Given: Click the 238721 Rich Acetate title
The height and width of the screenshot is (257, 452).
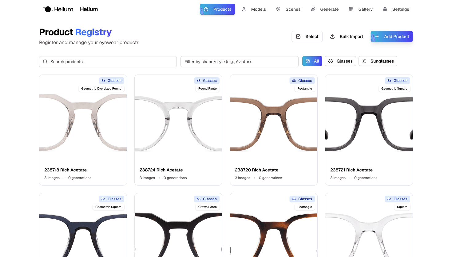Looking at the screenshot, I should click(351, 170).
